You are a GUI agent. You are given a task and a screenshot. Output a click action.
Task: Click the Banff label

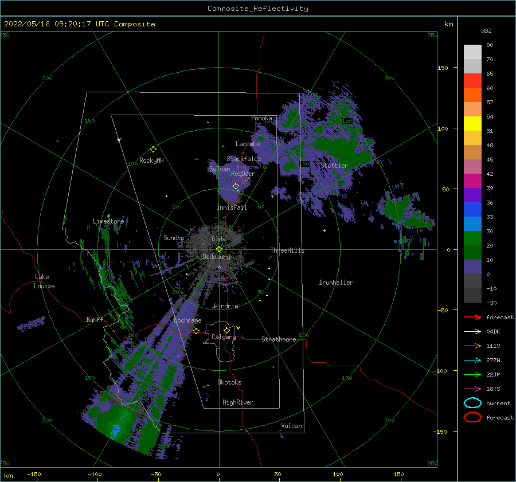pyautogui.click(x=95, y=319)
